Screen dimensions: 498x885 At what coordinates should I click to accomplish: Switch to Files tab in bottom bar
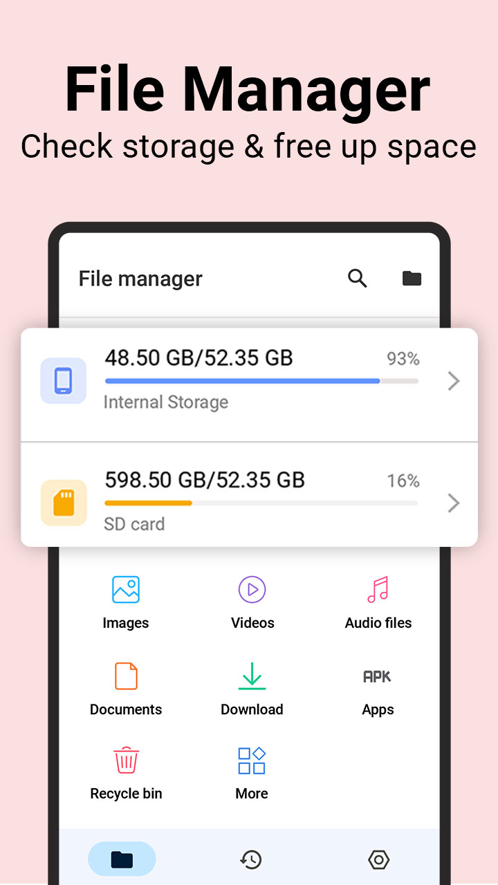click(x=122, y=859)
